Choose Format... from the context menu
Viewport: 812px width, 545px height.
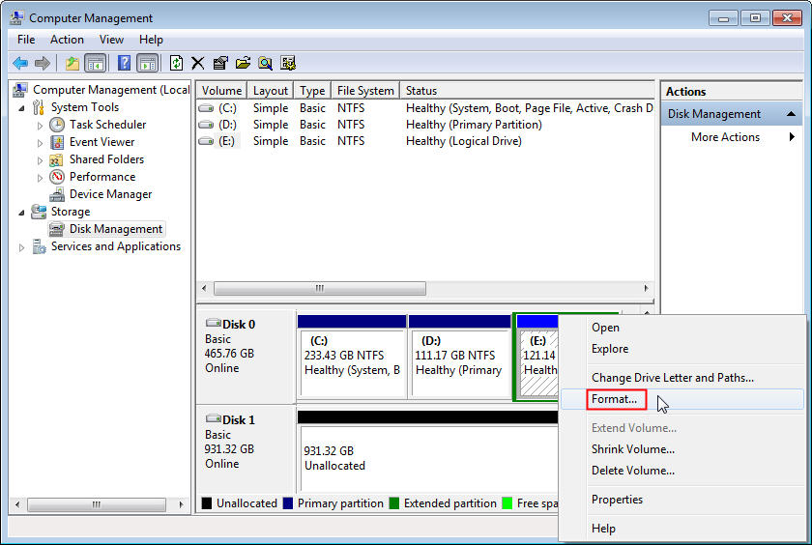(x=614, y=399)
